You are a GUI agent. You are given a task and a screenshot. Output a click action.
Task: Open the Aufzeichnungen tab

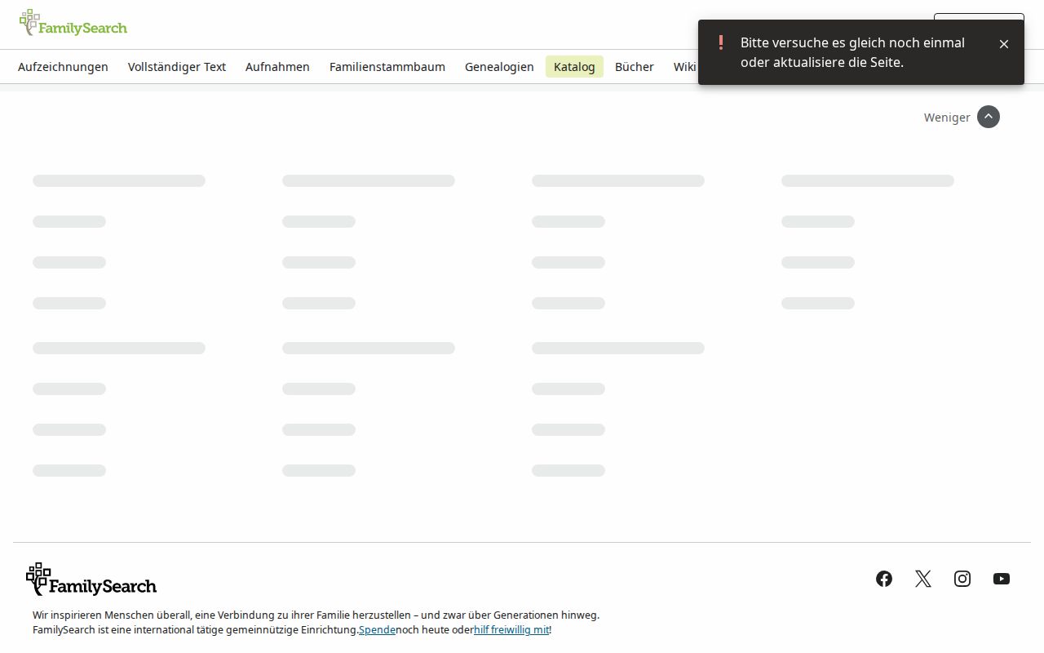(x=63, y=67)
